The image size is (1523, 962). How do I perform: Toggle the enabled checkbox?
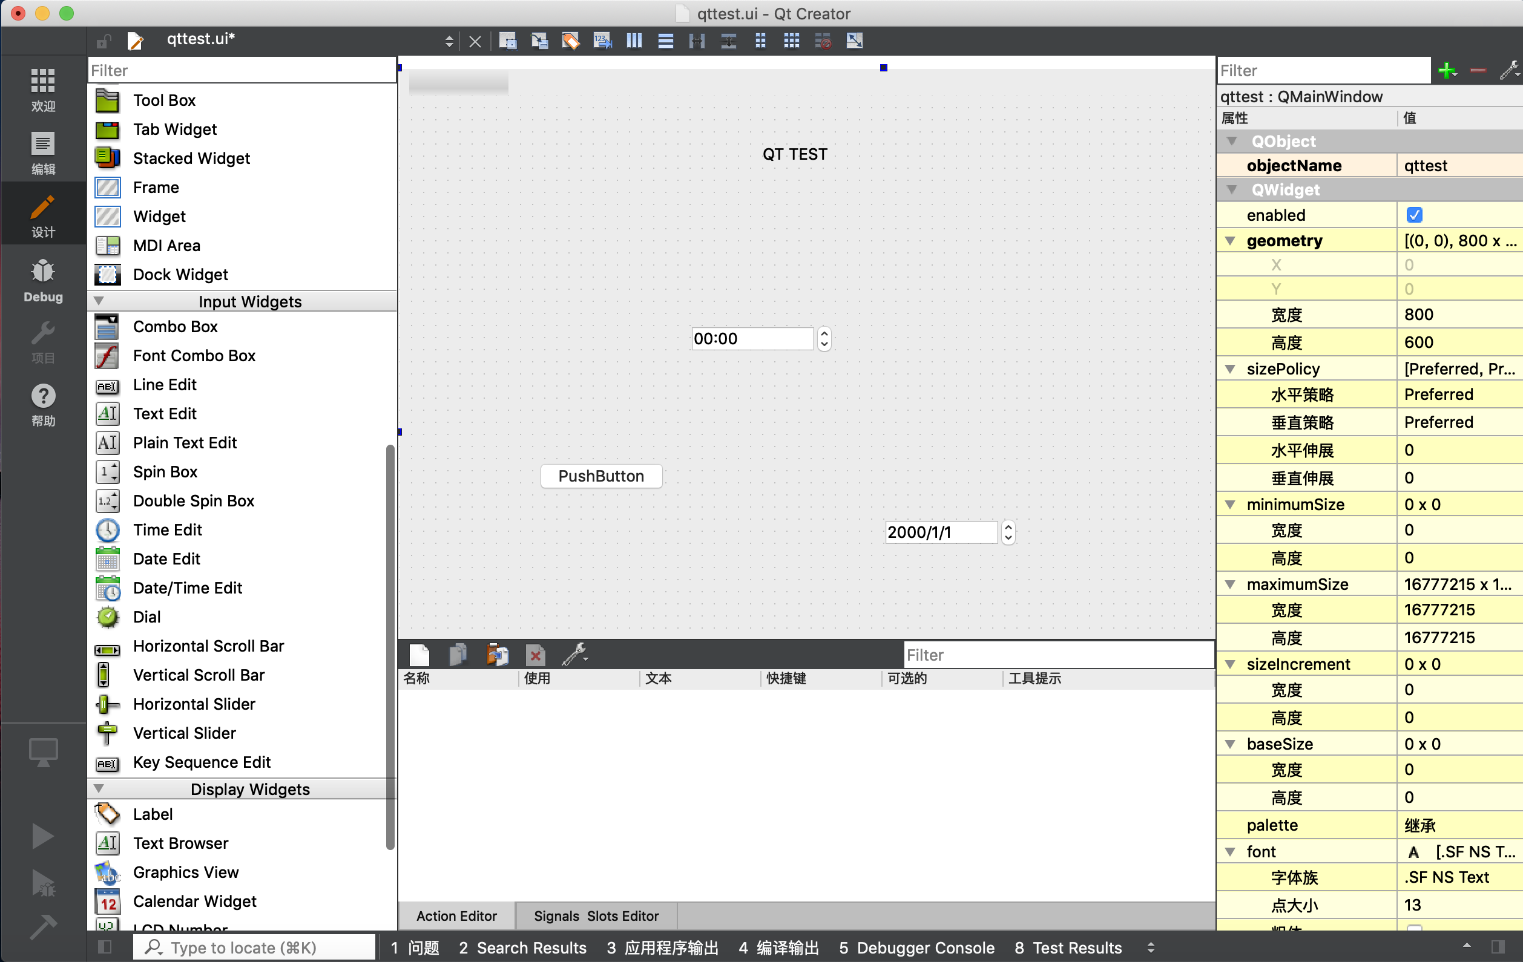(x=1414, y=215)
